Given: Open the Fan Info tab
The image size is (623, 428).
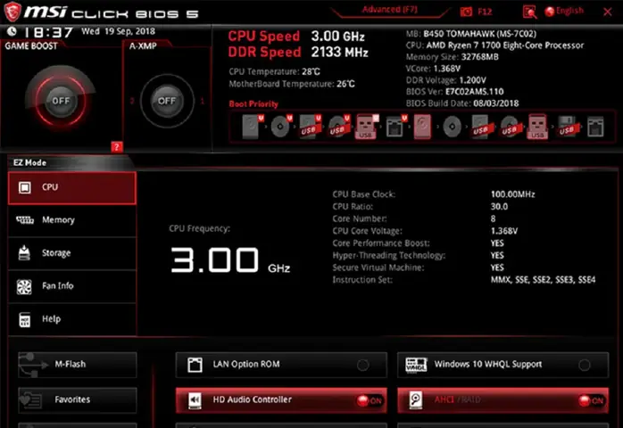Looking at the screenshot, I should pos(72,286).
